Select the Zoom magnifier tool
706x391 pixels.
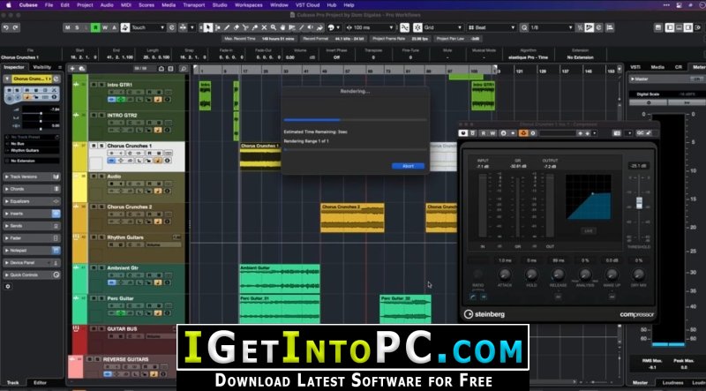[x=274, y=27]
